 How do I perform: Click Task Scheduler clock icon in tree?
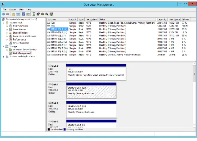click(11, 26)
